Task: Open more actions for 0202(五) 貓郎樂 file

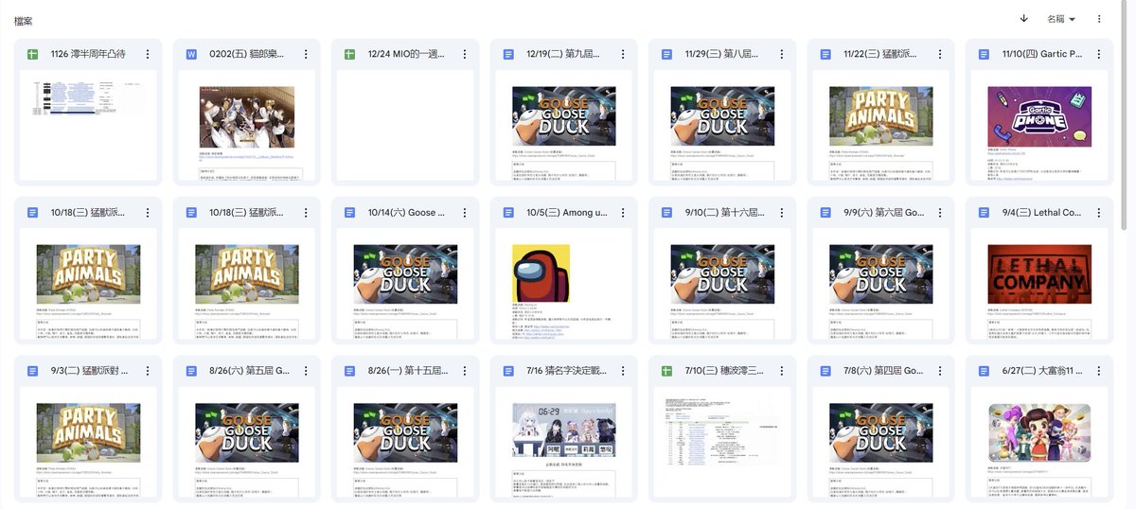Action: coord(306,55)
